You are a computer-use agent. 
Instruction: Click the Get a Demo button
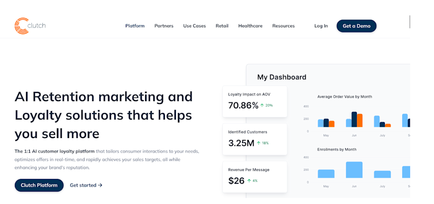[356, 26]
